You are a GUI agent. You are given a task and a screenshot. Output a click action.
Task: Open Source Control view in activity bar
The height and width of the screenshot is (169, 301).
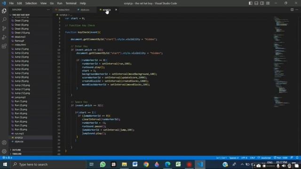[x=4, y=28]
